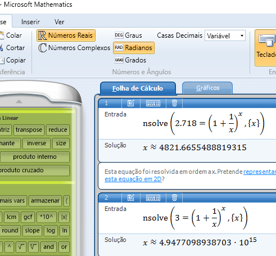Open keyboard icon in entry 2 header
This screenshot has height=256, width=276.
click(153, 197)
